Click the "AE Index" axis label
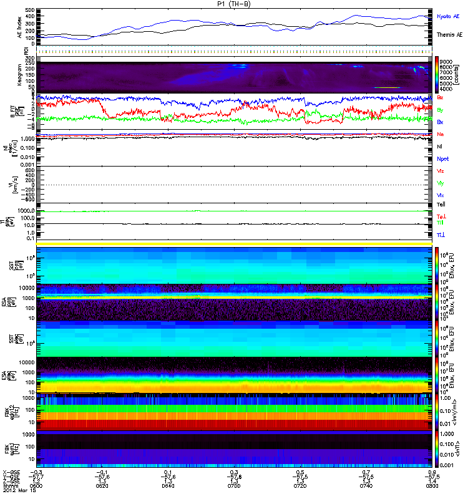This screenshot has width=468, height=499. coord(20,27)
